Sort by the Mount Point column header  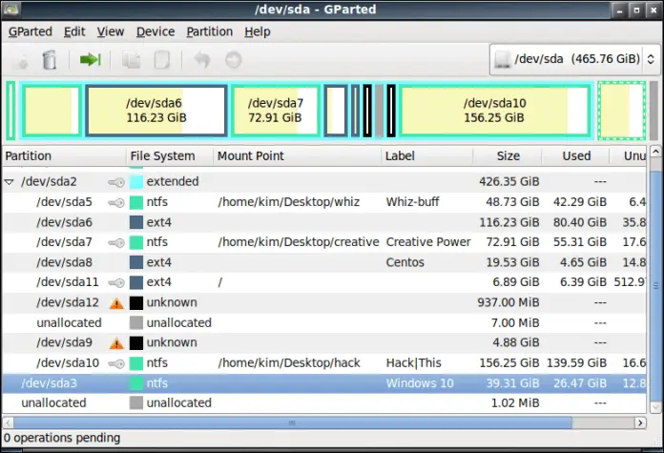(298, 155)
